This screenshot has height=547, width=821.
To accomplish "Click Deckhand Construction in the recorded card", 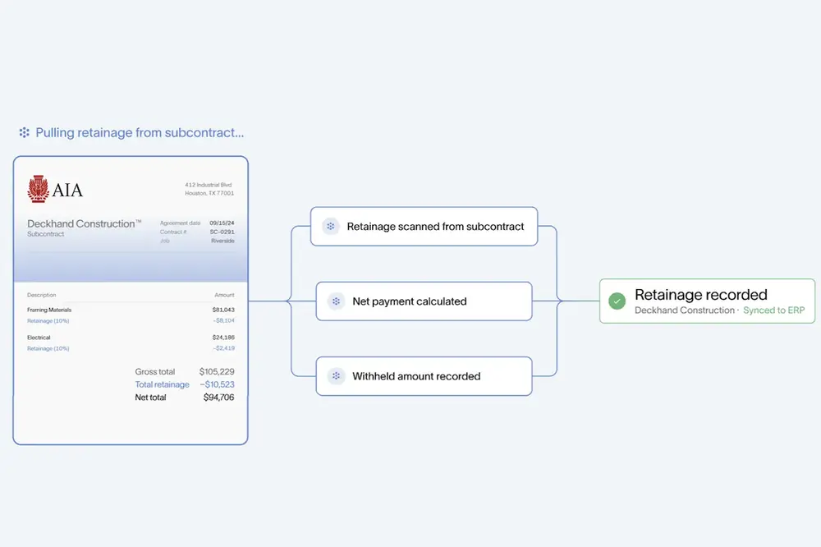I will [x=685, y=310].
